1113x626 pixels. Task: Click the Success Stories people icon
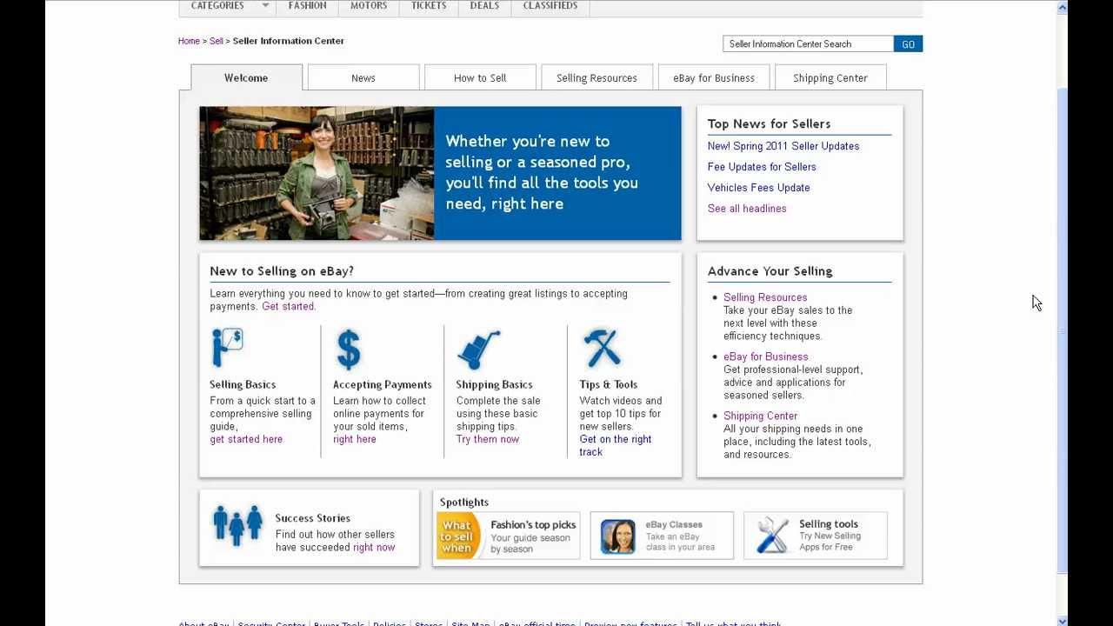coord(237,525)
